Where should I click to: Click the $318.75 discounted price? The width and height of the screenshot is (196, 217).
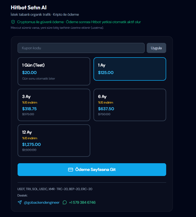tap(29, 109)
